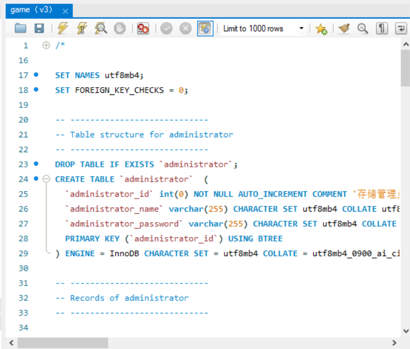Viewport: 410px width, 349px height.
Task: Select the game (v3) tab
Action: [x=39, y=11]
